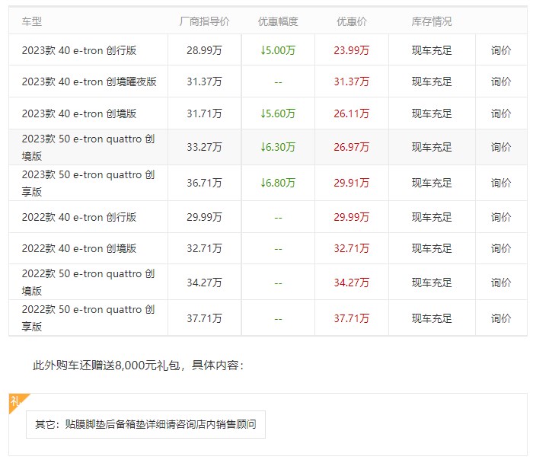Click 现车充足 in the 2022款 50 创享版 row
The width and height of the screenshot is (533, 463).
click(432, 318)
